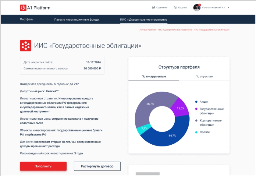Click the Расторгнуть договор button
The width and height of the screenshot is (256, 176).
point(97,166)
